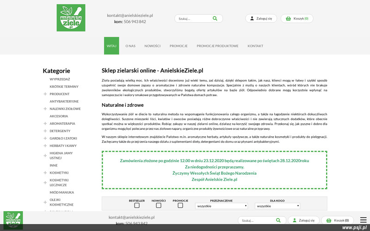This screenshot has height=231, width=370.
Task: Open the O NAS menu item
Action: [x=130, y=46]
